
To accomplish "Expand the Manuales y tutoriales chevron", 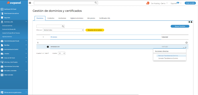I will coord(26,70).
